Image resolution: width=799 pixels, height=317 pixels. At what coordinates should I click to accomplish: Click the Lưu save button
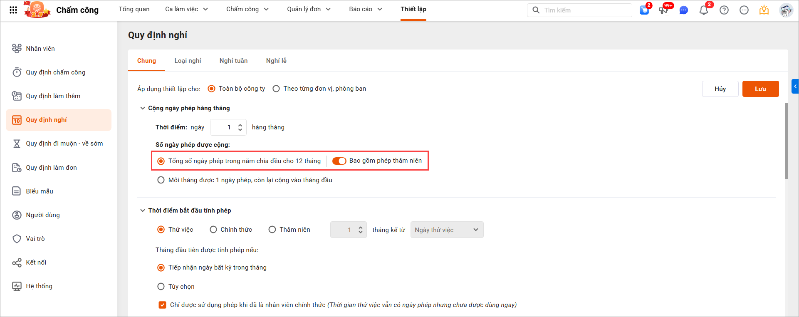(760, 89)
